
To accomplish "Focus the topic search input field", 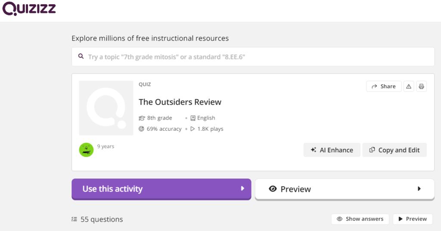I will point(258,57).
